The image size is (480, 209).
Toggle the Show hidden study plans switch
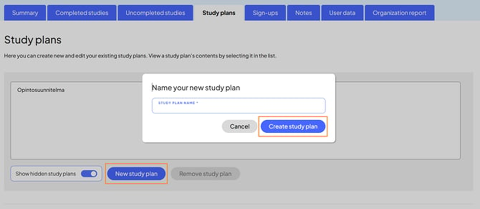tap(89, 174)
